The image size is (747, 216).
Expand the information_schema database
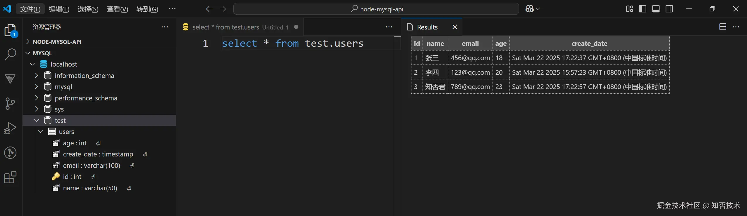37,76
